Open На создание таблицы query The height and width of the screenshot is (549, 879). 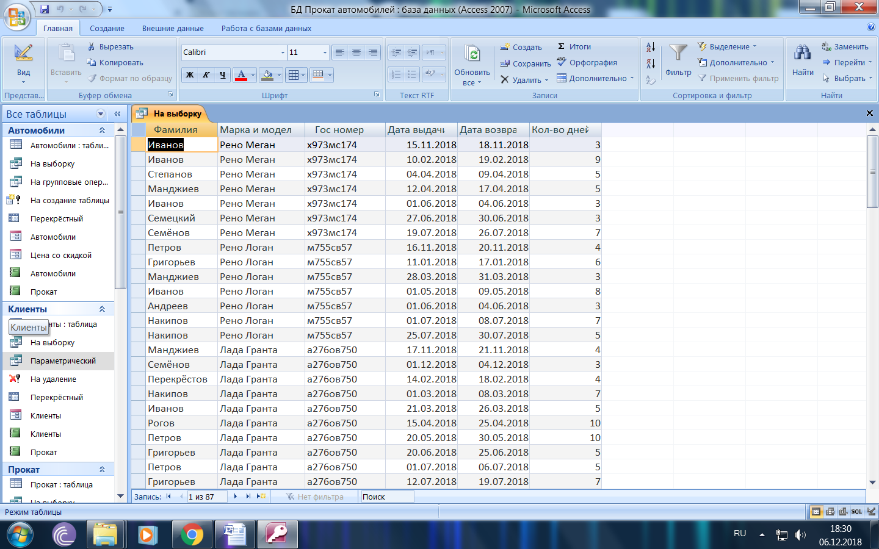(59, 200)
